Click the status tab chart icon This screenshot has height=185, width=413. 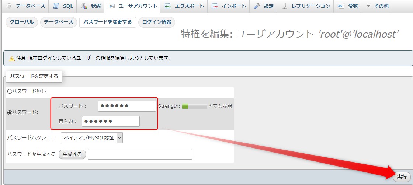(84, 6)
